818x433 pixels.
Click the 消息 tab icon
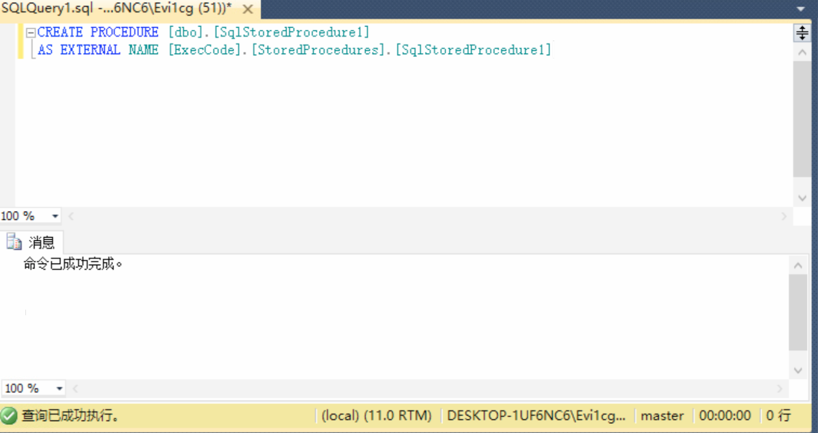15,242
